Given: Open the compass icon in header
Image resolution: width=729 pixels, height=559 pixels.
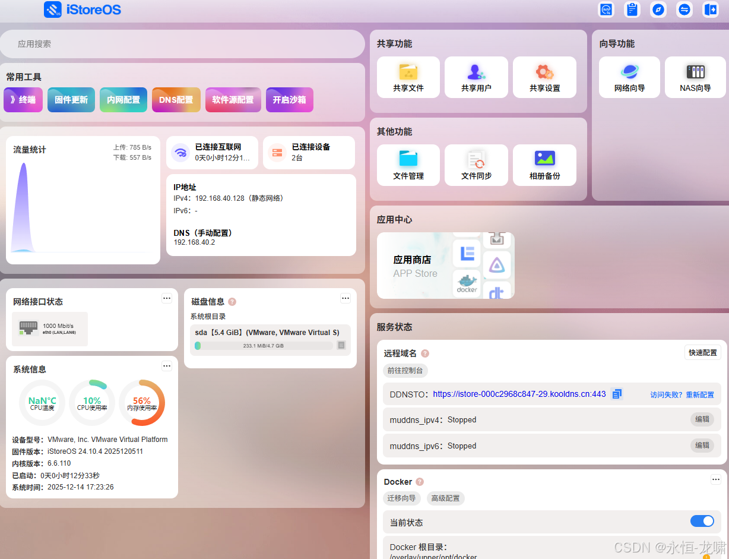Looking at the screenshot, I should pyautogui.click(x=658, y=10).
